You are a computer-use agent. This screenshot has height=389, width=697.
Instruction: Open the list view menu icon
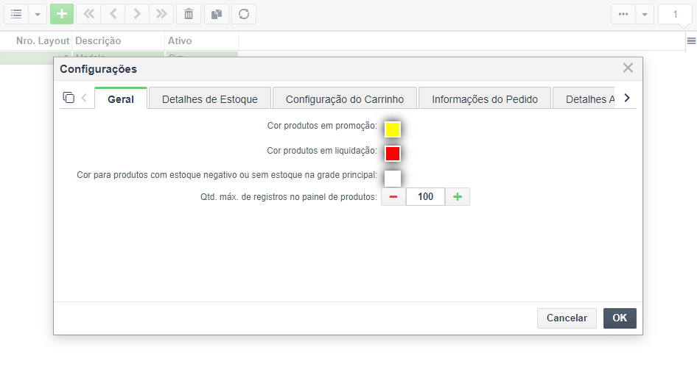[16, 14]
